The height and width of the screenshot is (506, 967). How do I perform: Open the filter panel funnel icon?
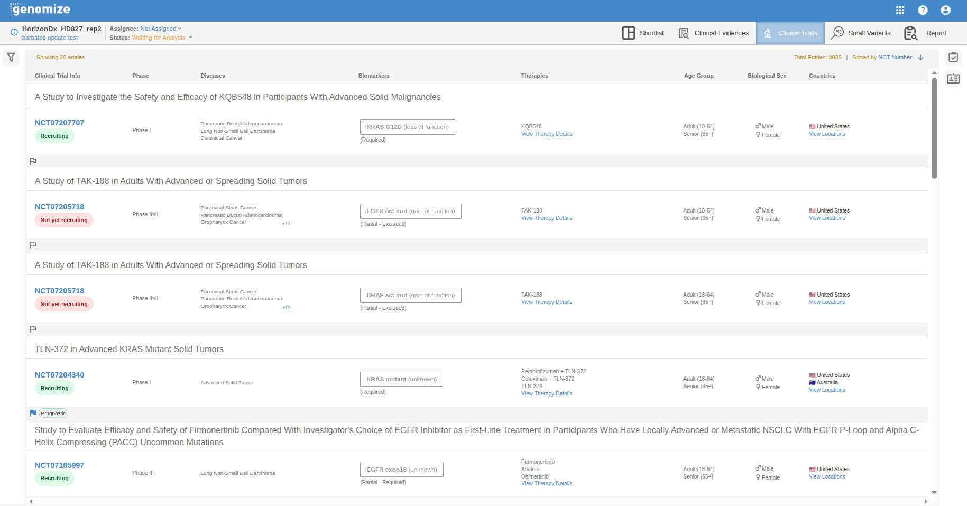click(11, 57)
